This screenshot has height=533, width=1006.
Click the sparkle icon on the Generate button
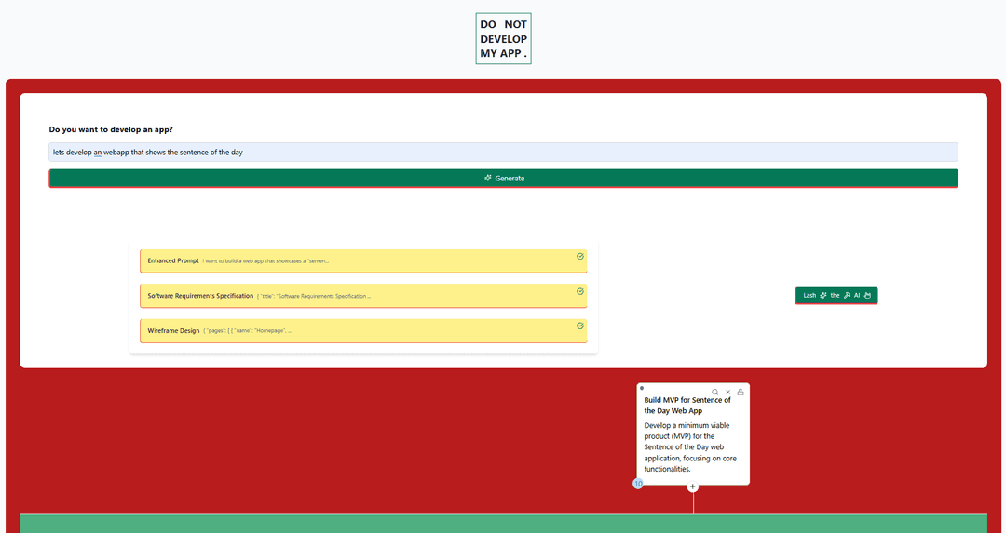[488, 178]
